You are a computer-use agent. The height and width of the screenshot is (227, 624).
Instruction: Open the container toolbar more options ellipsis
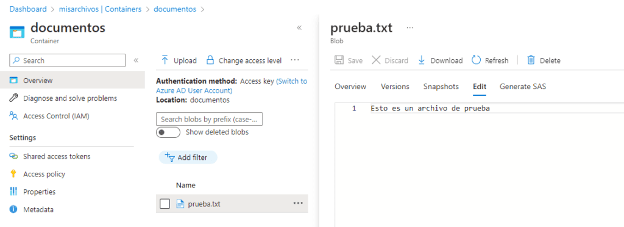point(294,60)
